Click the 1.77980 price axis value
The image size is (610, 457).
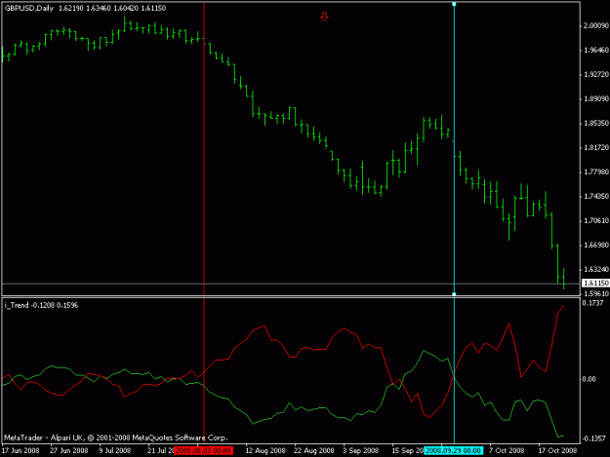tap(595, 172)
